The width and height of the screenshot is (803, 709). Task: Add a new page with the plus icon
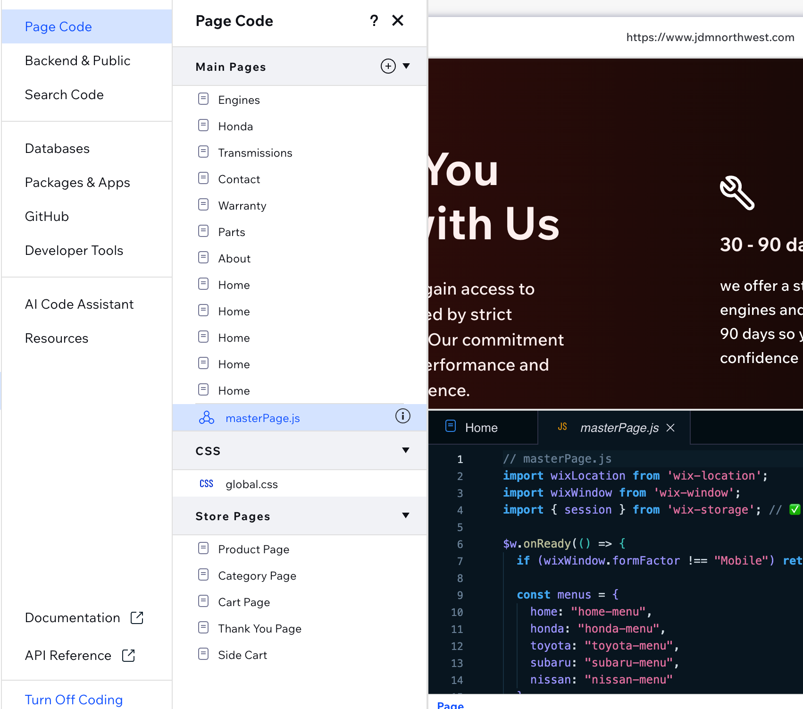(387, 66)
